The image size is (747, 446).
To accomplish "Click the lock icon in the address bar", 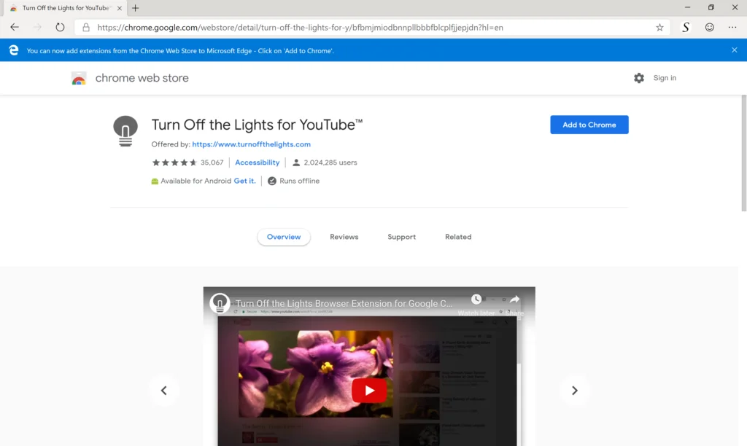I will coord(86,27).
